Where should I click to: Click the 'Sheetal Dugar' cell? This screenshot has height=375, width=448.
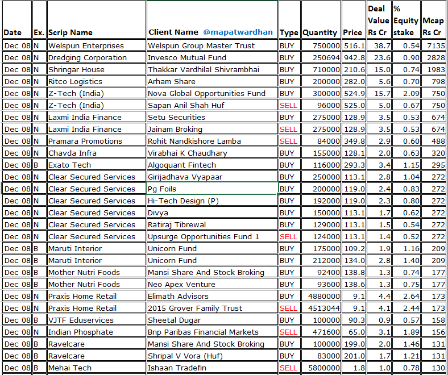pyautogui.click(x=212, y=320)
